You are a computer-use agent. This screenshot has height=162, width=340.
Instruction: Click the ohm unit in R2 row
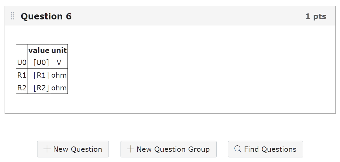pyautogui.click(x=59, y=88)
